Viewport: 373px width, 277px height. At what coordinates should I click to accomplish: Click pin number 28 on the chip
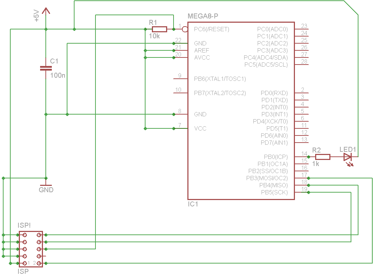304,61
